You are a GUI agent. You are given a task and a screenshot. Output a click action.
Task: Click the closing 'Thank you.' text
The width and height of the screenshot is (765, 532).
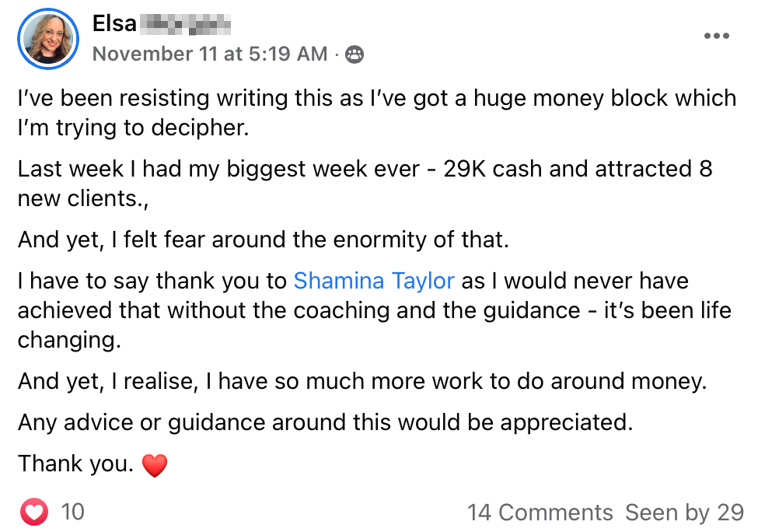75,464
